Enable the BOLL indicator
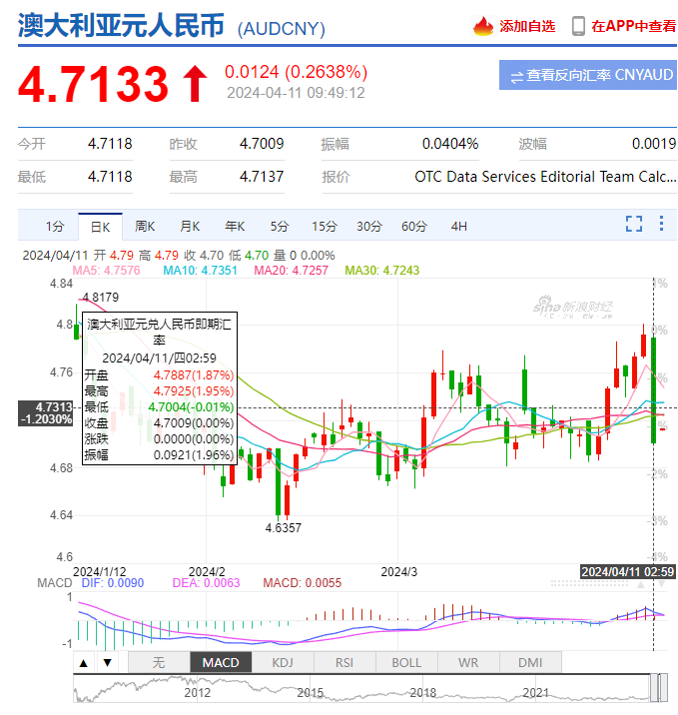 pos(405,662)
